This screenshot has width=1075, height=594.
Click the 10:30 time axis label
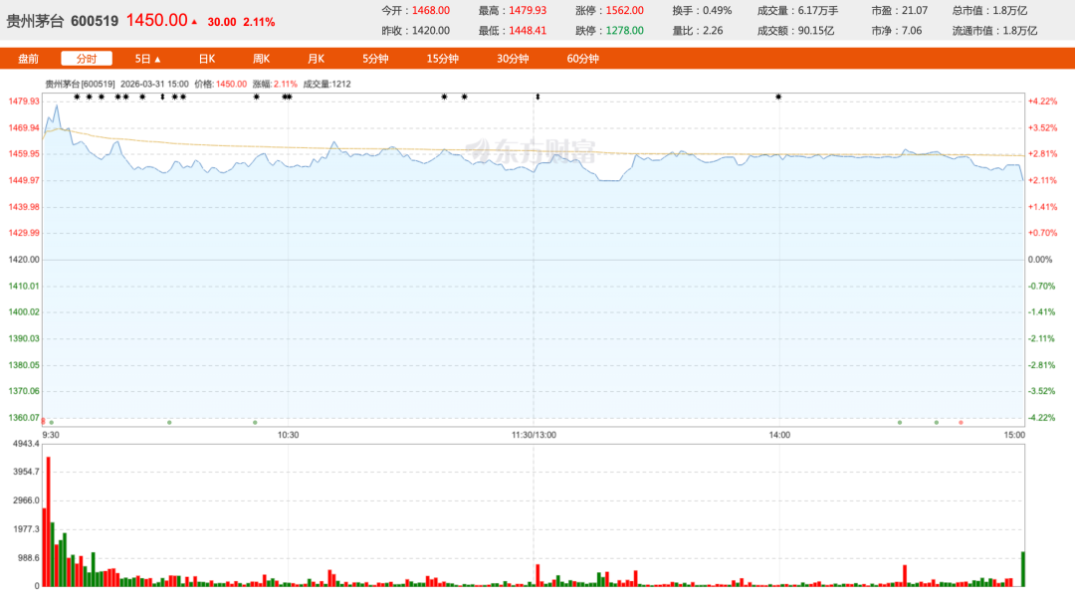(288, 435)
